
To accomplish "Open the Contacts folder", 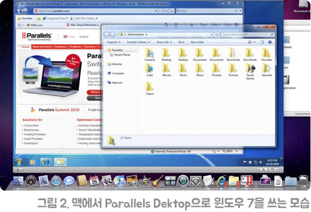I will (150, 54).
